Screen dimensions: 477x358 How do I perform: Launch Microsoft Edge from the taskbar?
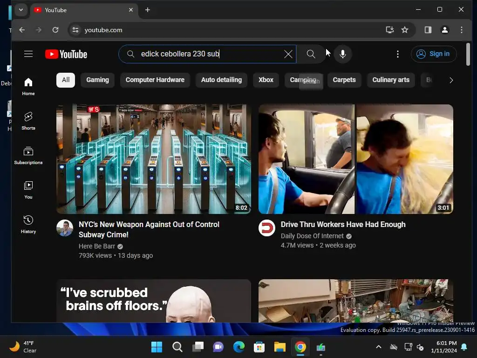[239, 347]
